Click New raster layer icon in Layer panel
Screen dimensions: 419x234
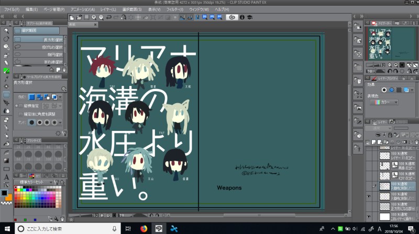click(x=373, y=142)
